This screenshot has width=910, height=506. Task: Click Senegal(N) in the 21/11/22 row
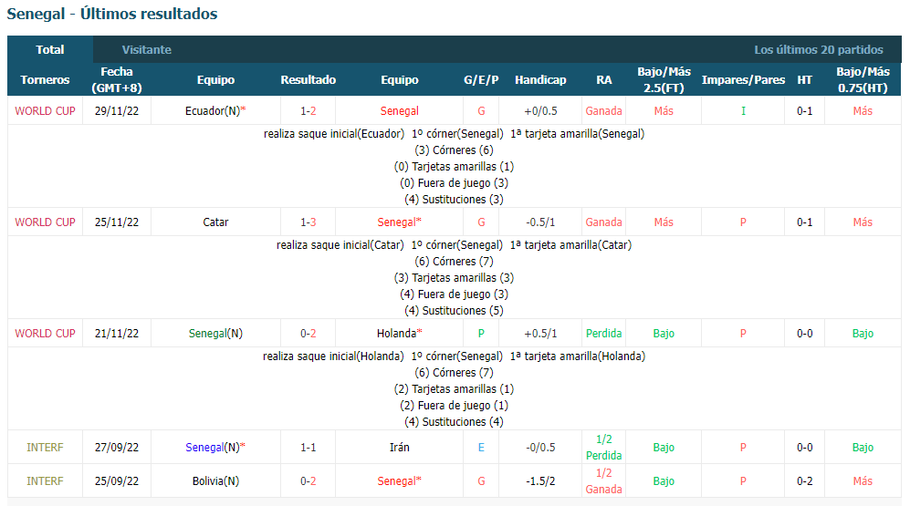(215, 334)
